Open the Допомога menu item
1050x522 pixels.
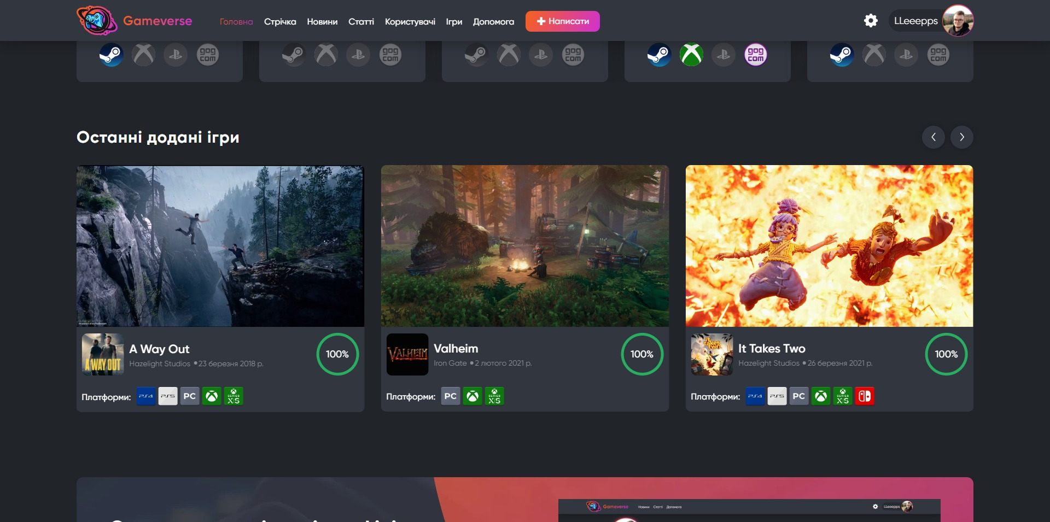[x=493, y=21]
